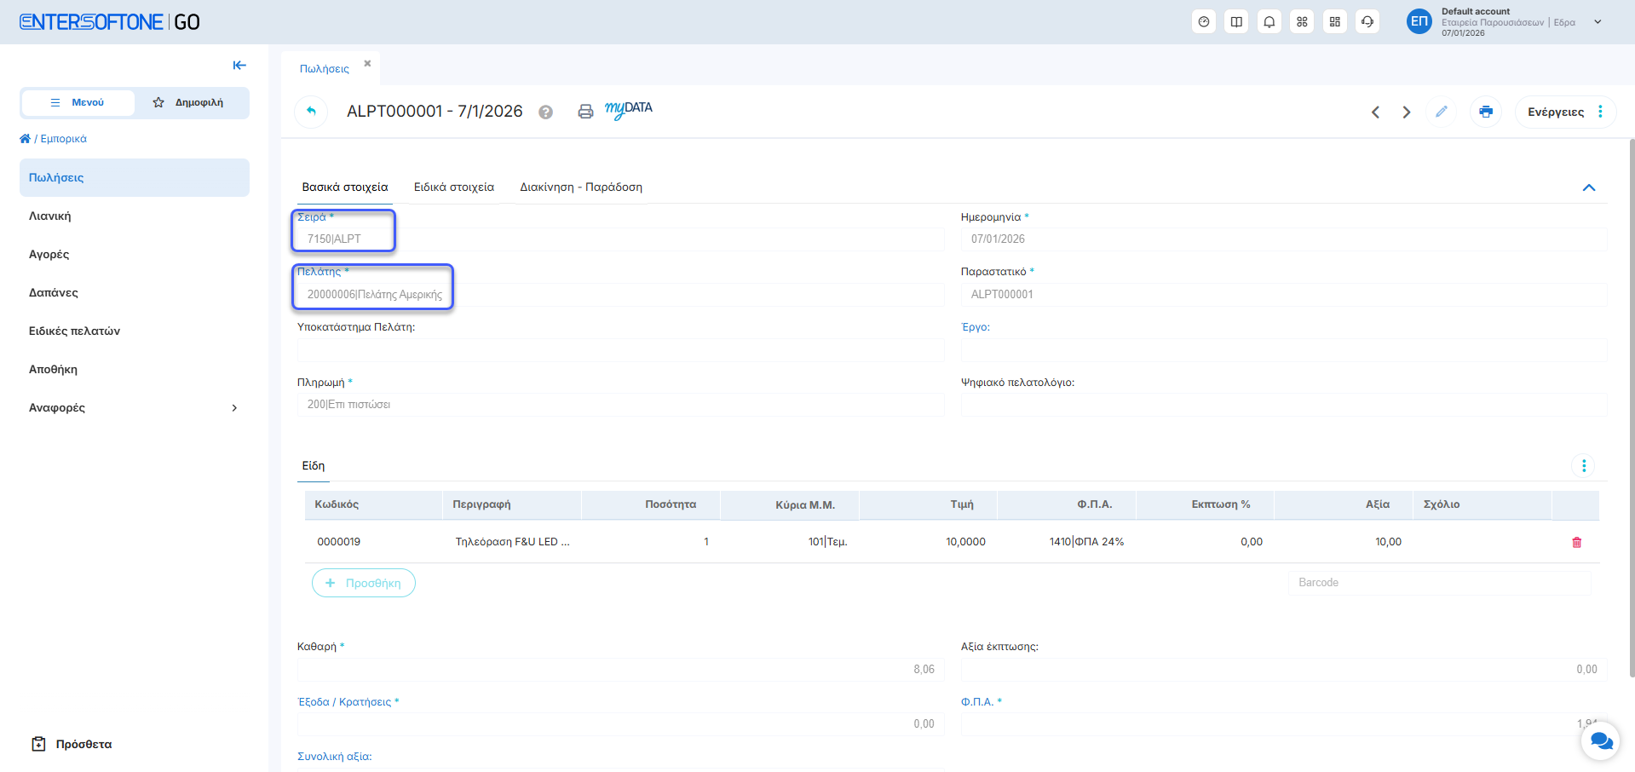Expand the Αναφορές submenu
This screenshot has height=772, width=1635.
point(234,408)
